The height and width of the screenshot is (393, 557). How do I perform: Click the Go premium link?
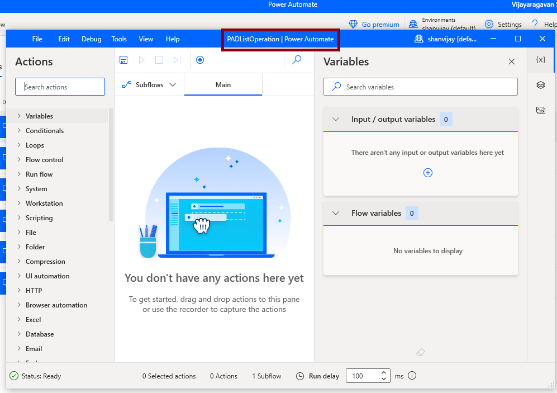380,25
